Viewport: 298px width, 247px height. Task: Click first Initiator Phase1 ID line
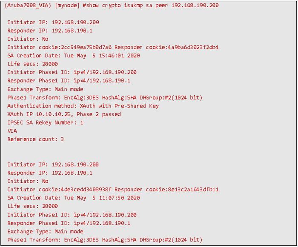pyautogui.click(x=72, y=72)
